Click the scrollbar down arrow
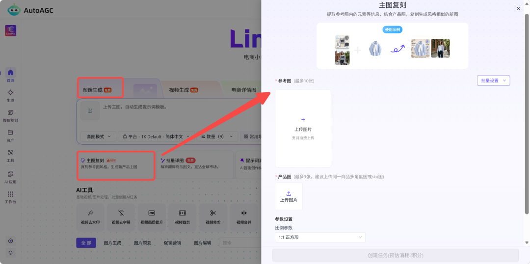 [x=526, y=242]
